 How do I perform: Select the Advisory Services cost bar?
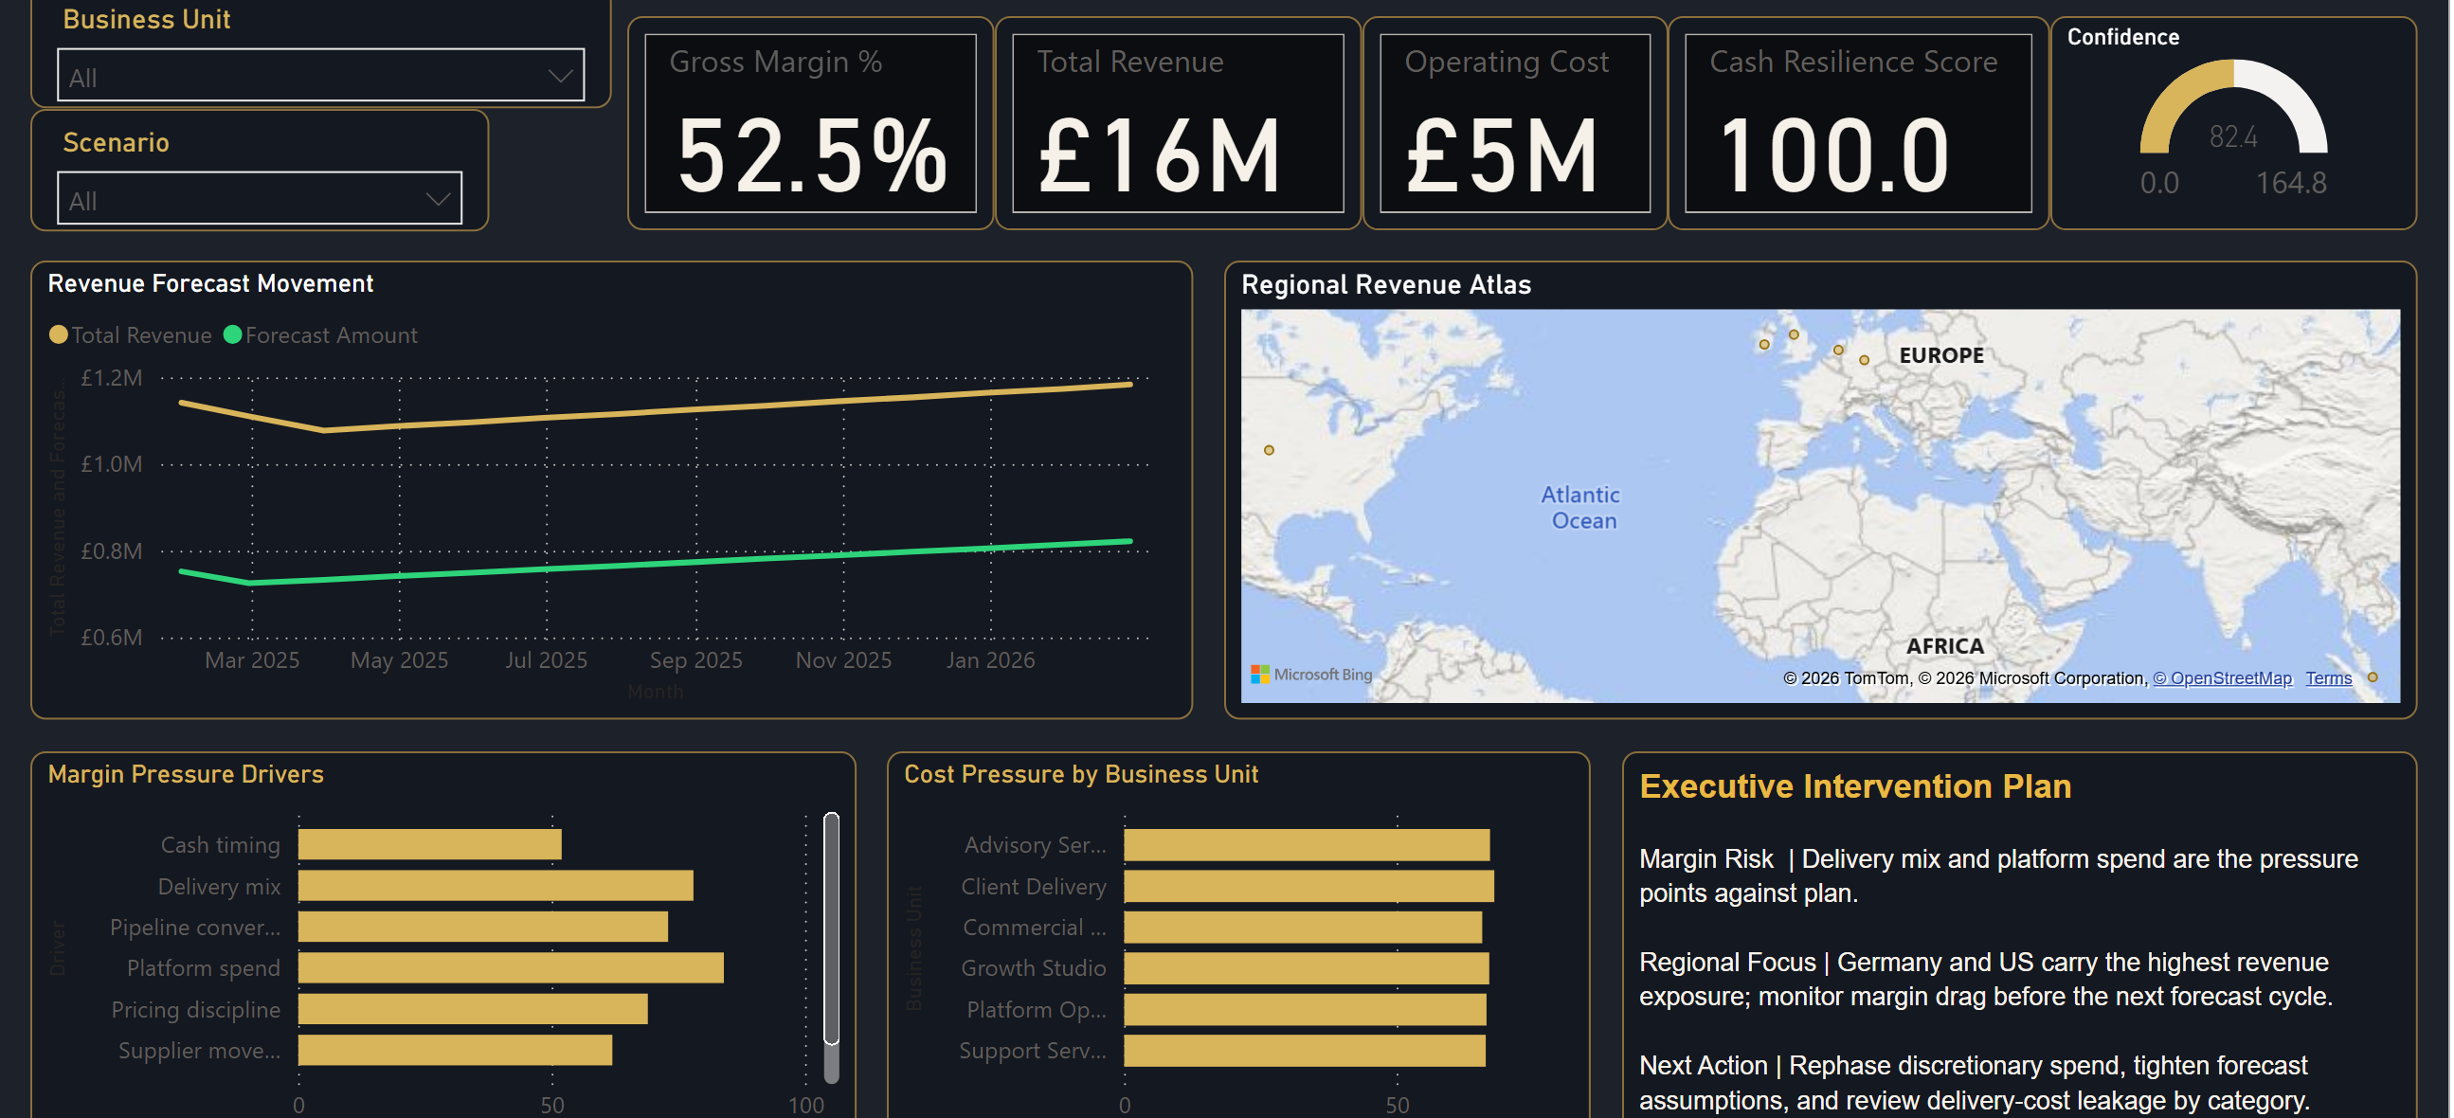pyautogui.click(x=1307, y=844)
